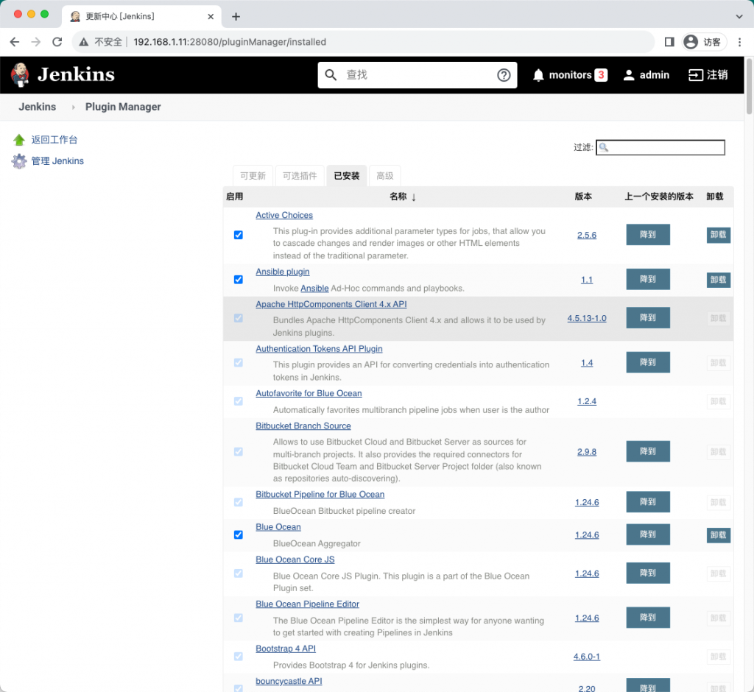754x692 pixels.
Task: Open bouncycastle API link
Action: pos(289,682)
